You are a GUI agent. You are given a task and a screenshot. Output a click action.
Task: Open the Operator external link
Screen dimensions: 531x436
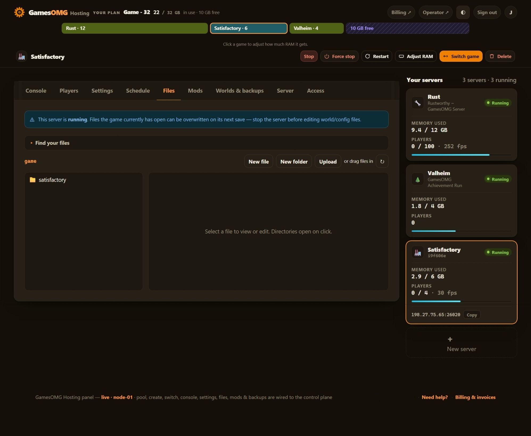[435, 13]
